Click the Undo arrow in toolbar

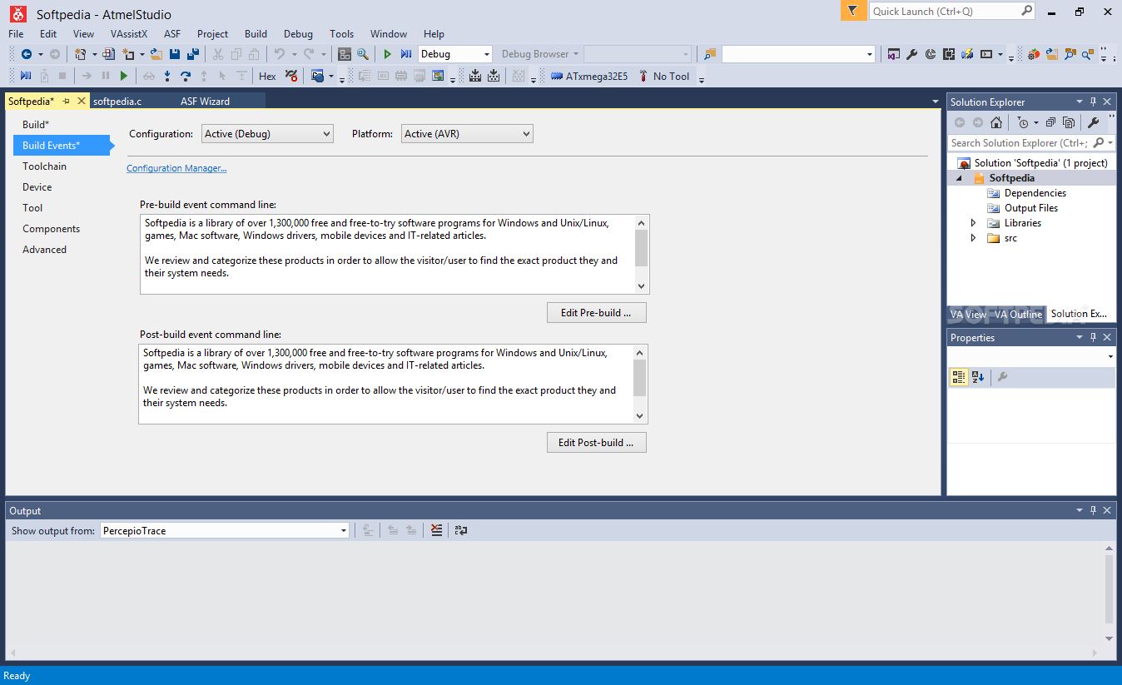click(279, 54)
